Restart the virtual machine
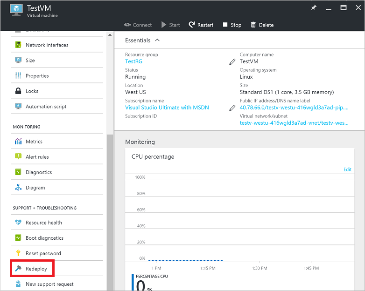 pos(201,25)
